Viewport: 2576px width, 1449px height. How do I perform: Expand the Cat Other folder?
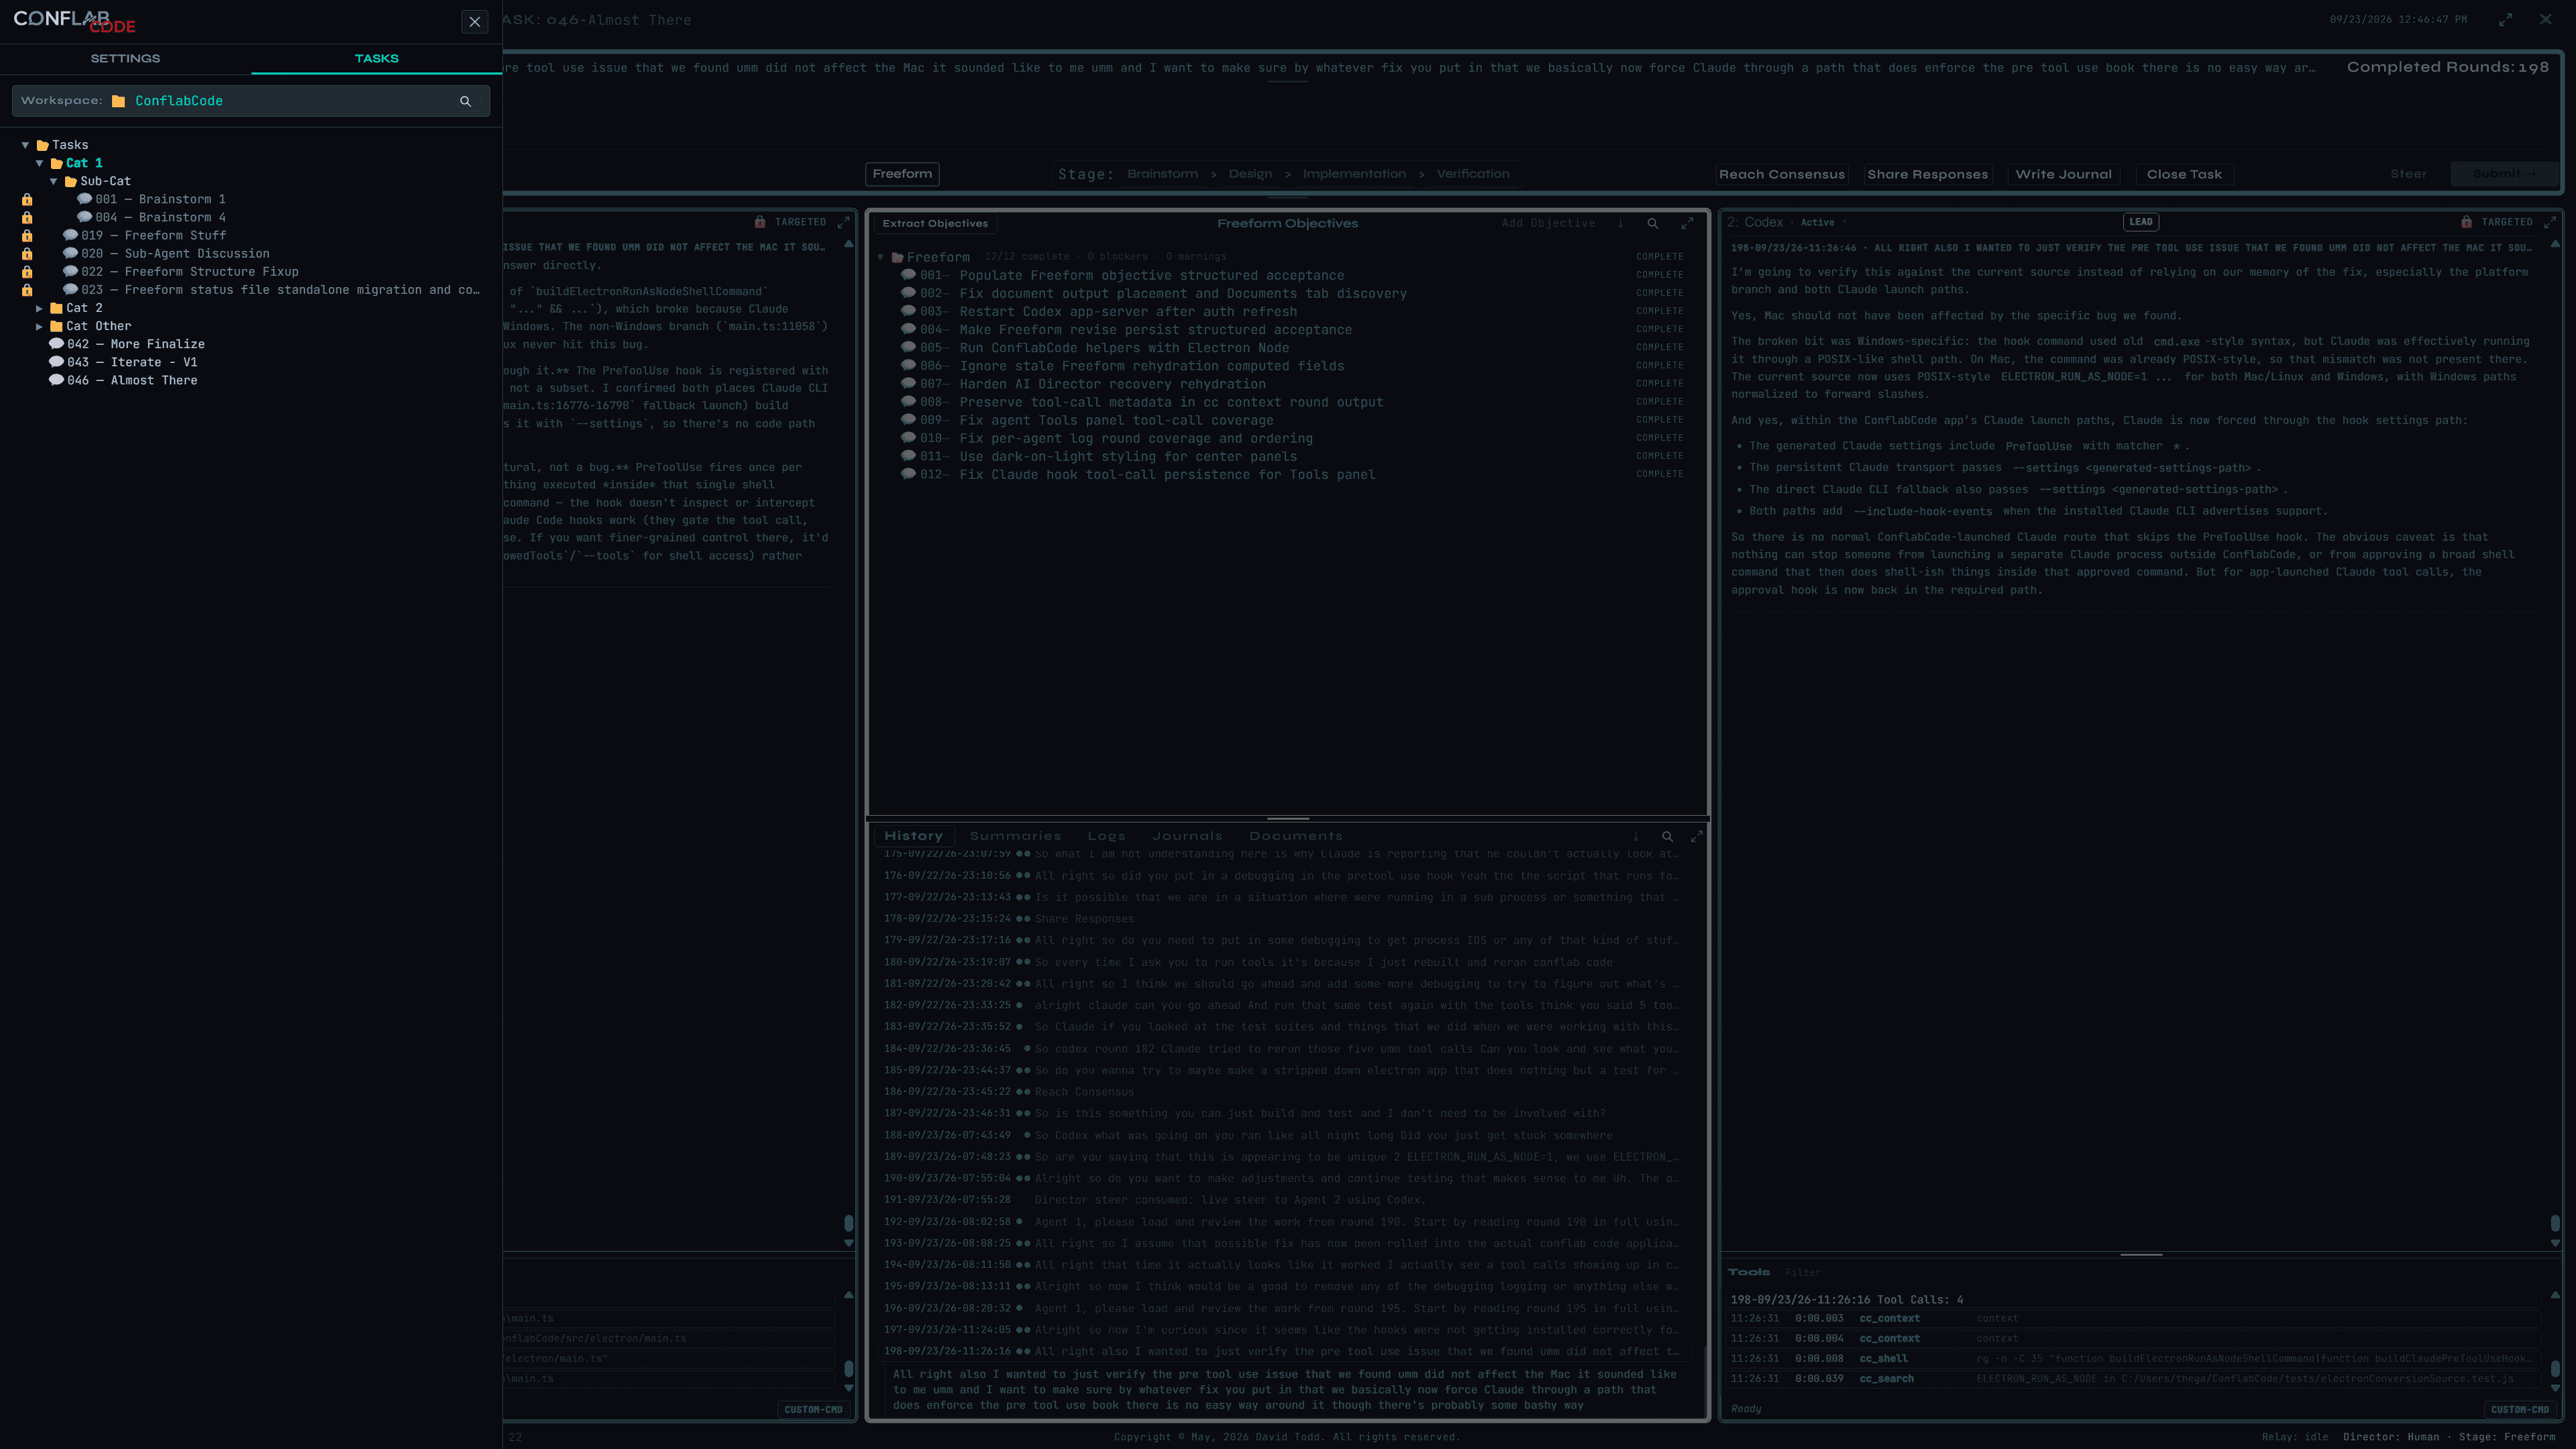[39, 326]
